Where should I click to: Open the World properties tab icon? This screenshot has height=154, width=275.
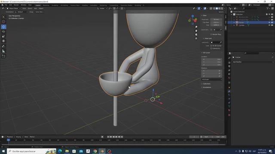[x=229, y=78]
